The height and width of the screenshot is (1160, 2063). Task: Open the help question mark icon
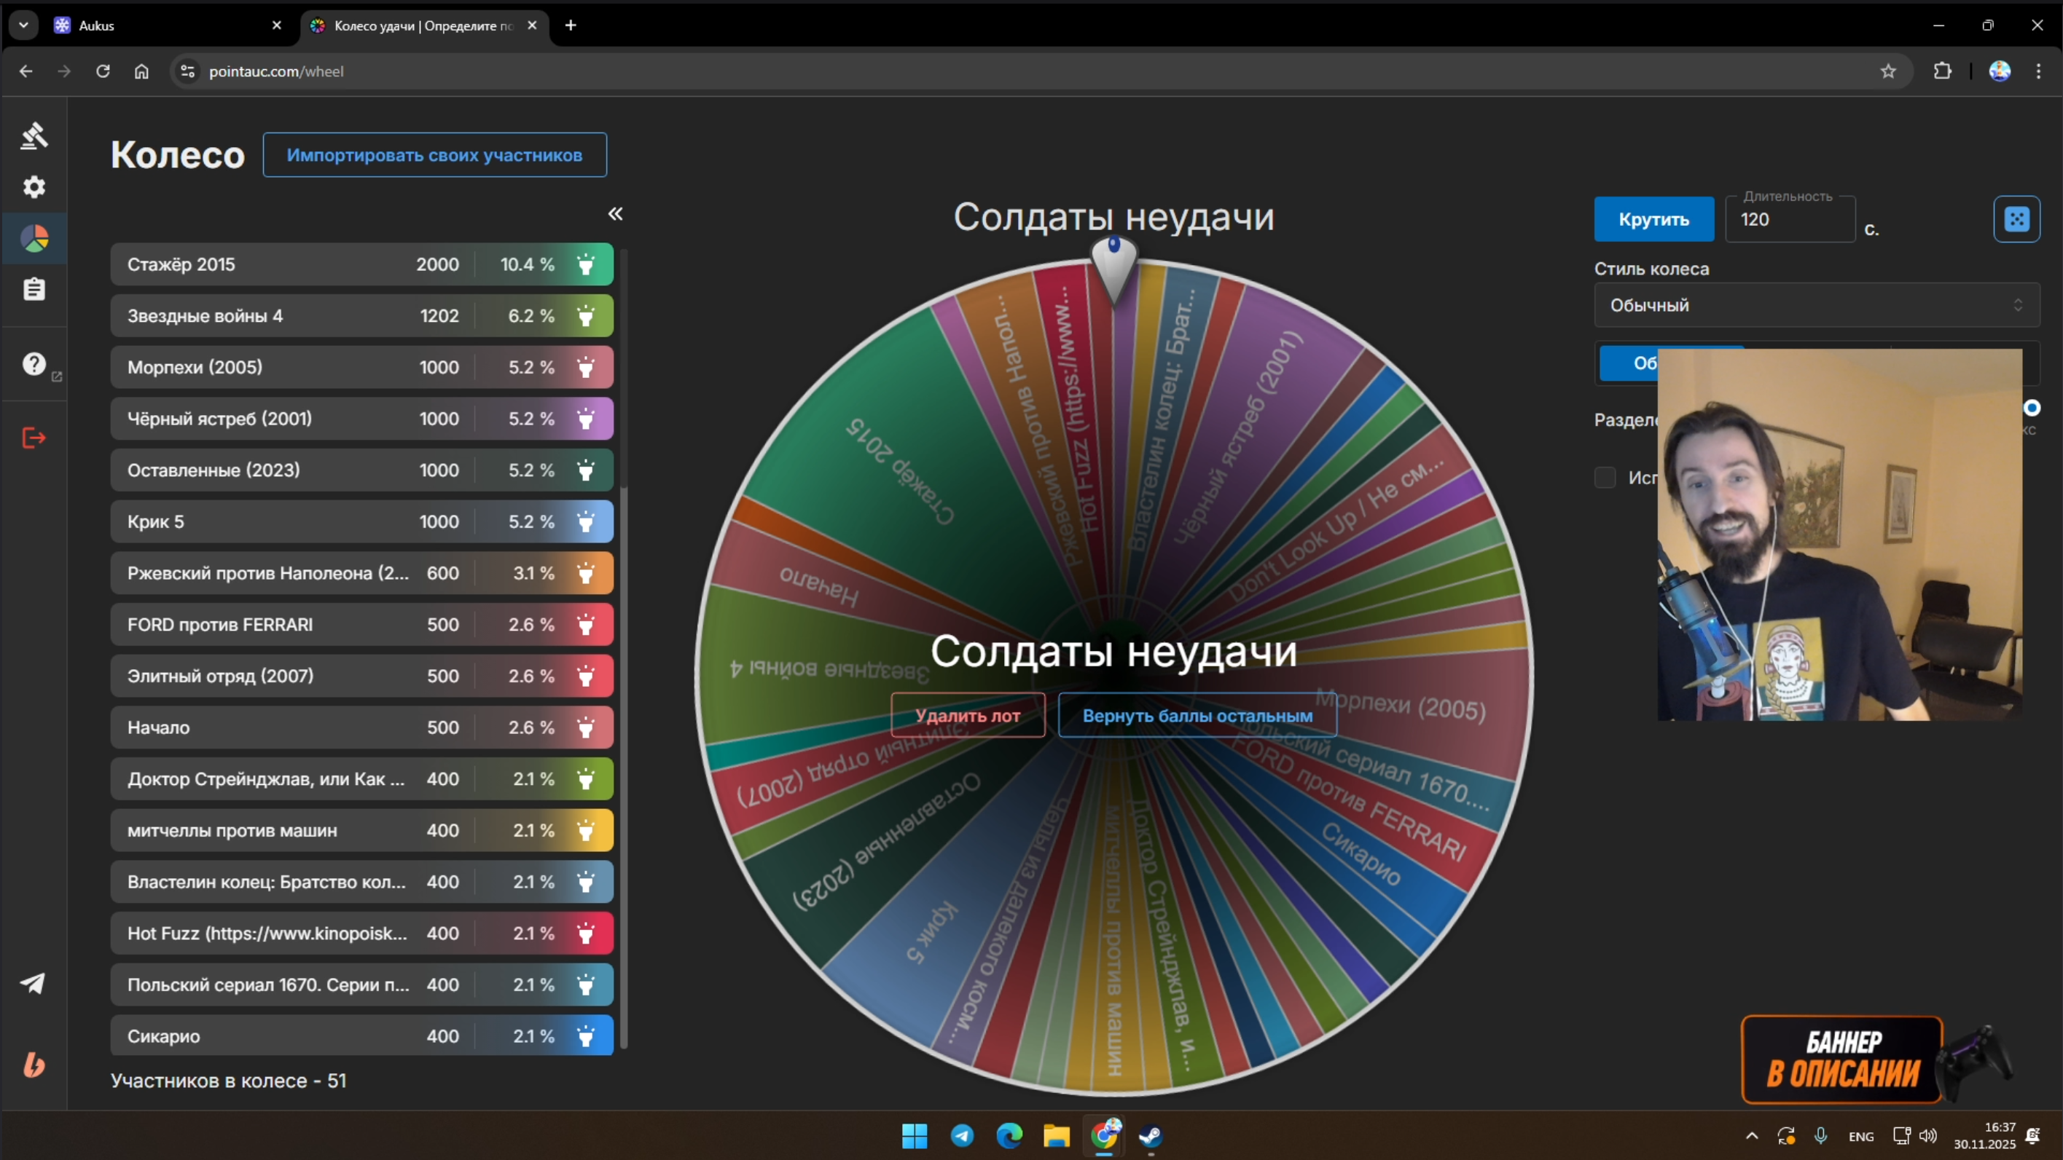[x=34, y=364]
